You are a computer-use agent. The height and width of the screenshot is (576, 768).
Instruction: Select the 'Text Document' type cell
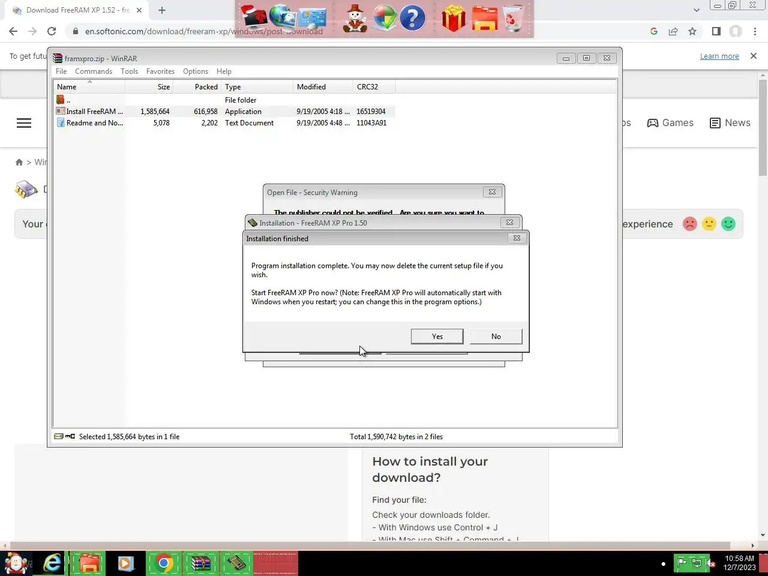pyautogui.click(x=249, y=123)
